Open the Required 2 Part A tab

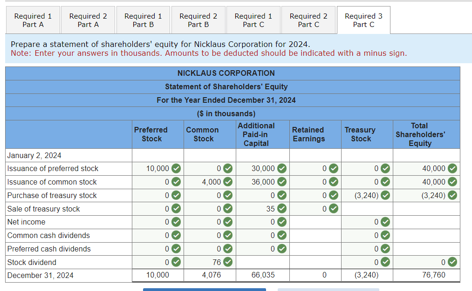click(x=88, y=20)
